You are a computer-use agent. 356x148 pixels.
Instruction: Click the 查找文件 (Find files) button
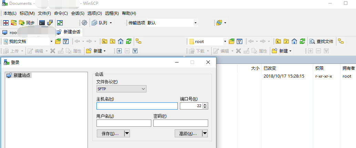[x=322, y=42]
